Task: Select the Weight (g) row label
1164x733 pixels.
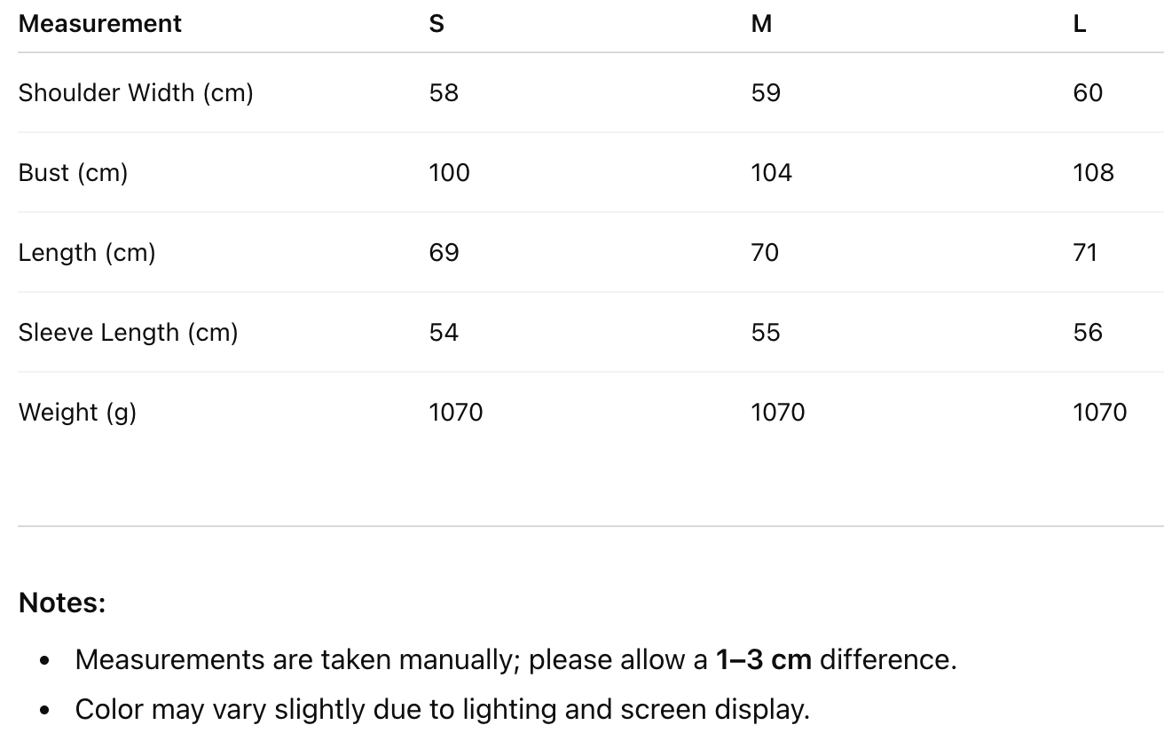Action: coord(77,412)
